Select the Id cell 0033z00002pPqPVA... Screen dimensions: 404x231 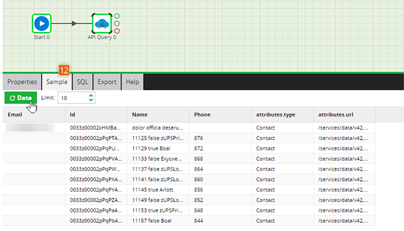(96, 159)
